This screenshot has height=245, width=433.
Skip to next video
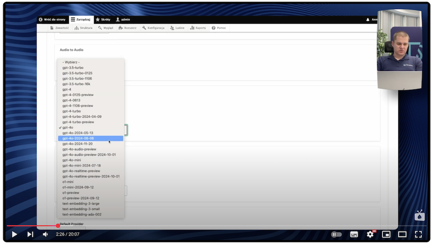pyautogui.click(x=30, y=234)
